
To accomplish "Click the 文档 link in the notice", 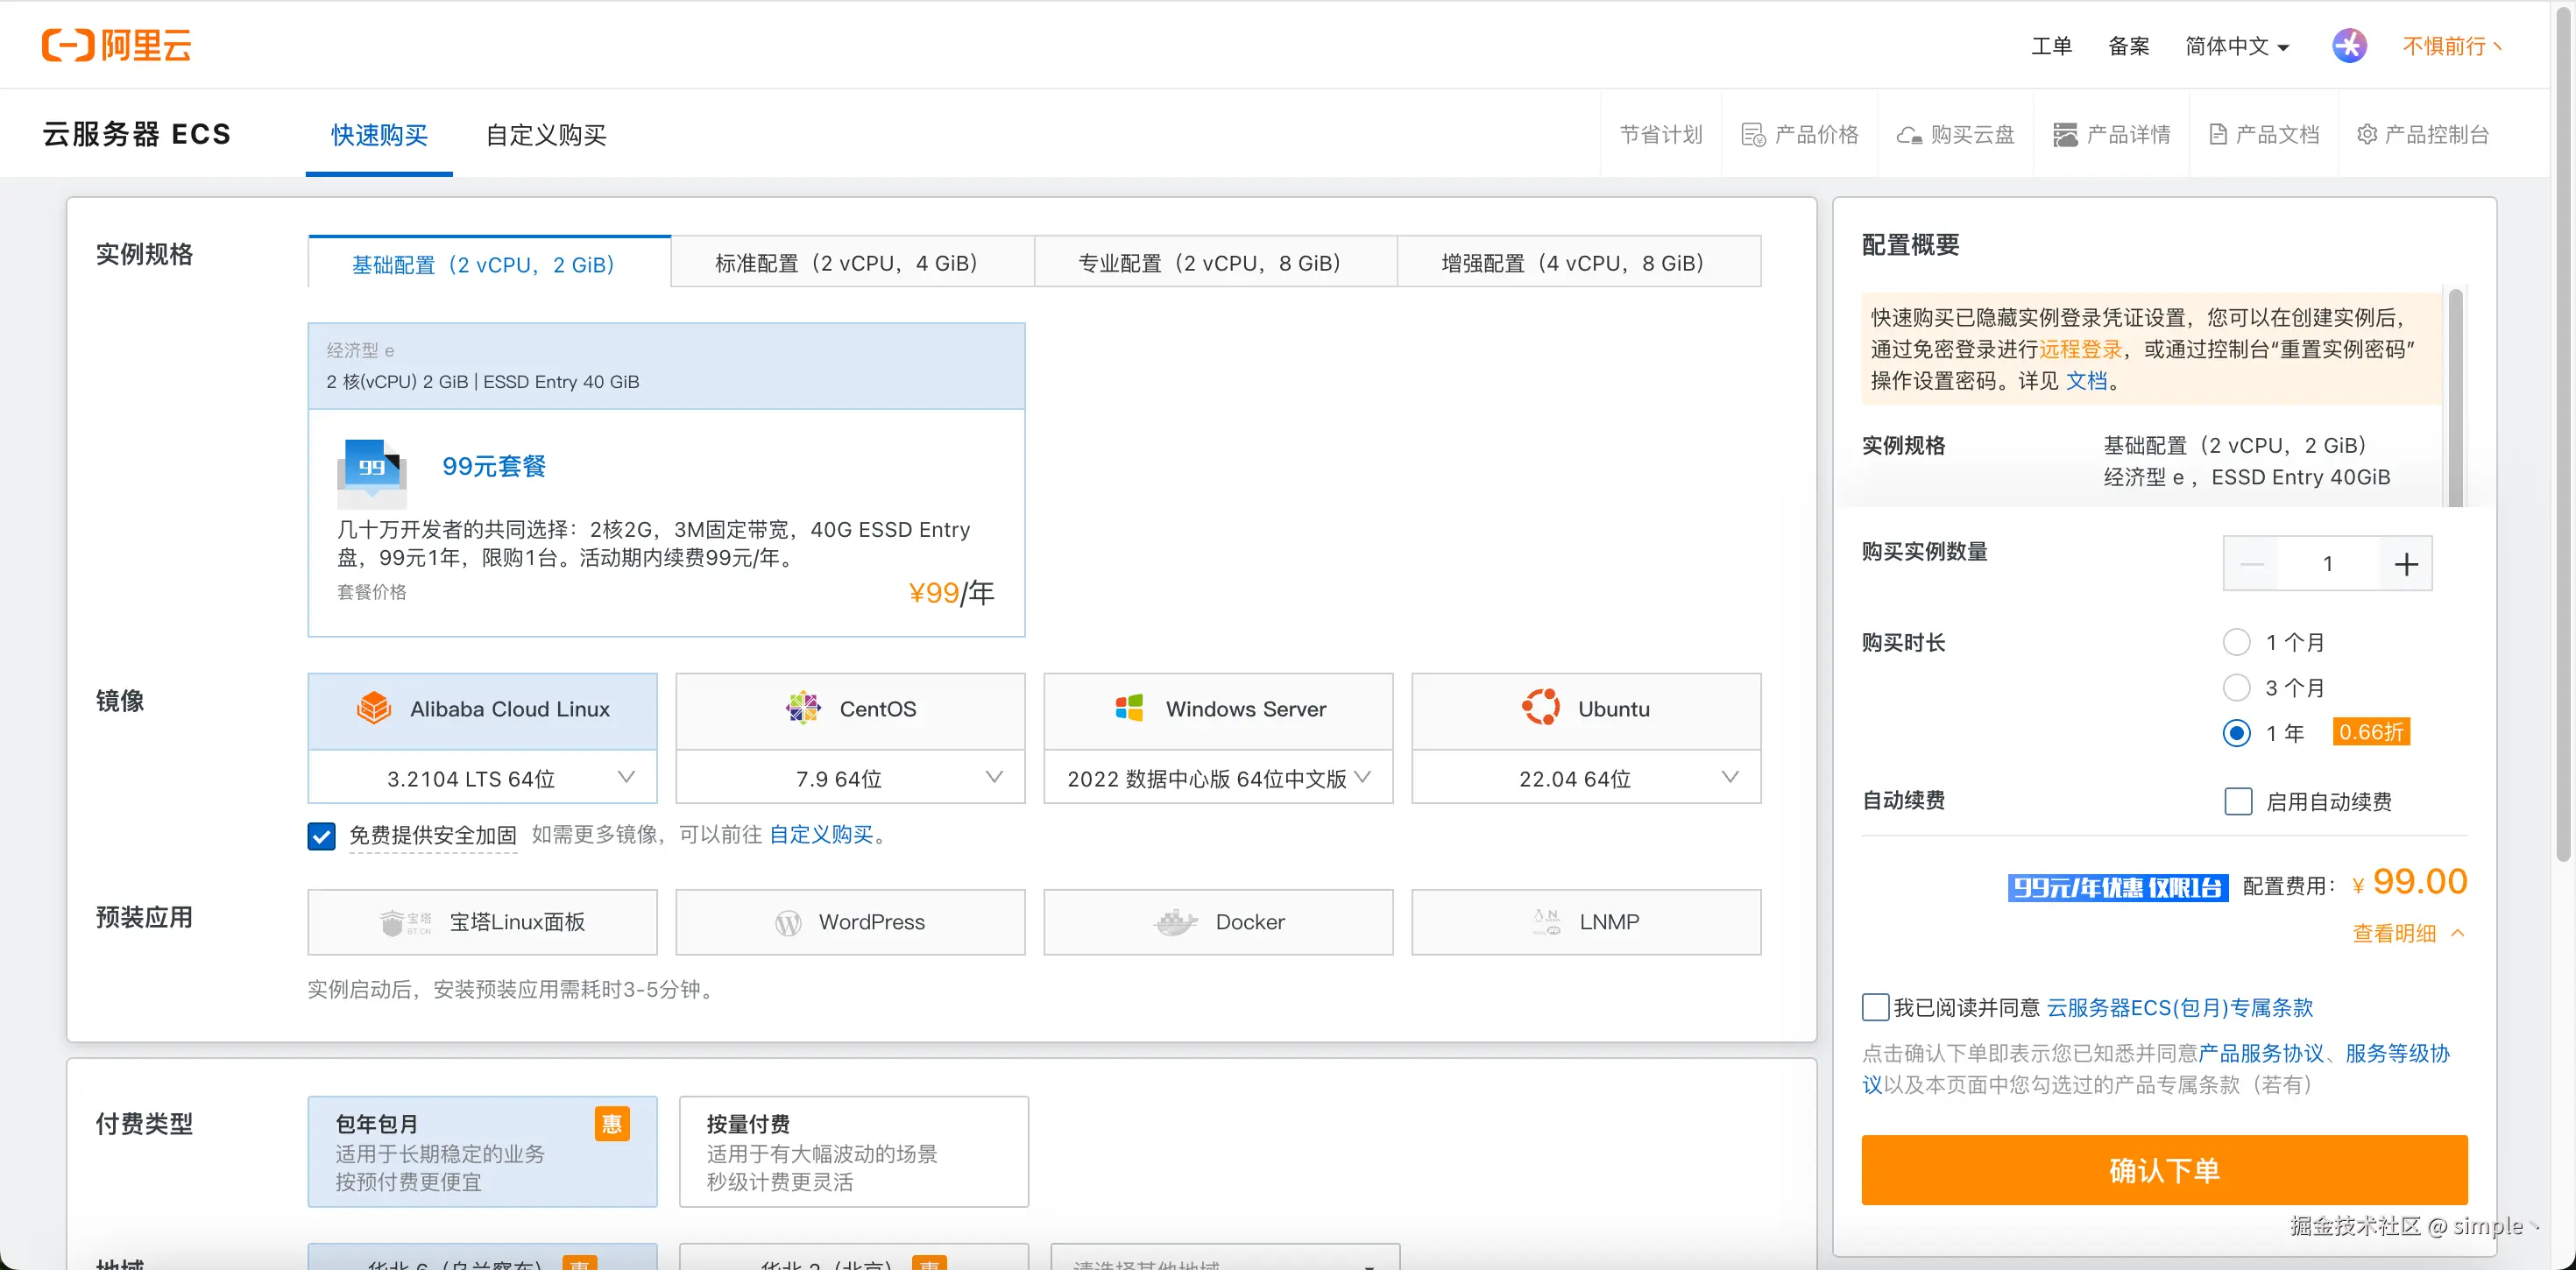I will [2087, 381].
